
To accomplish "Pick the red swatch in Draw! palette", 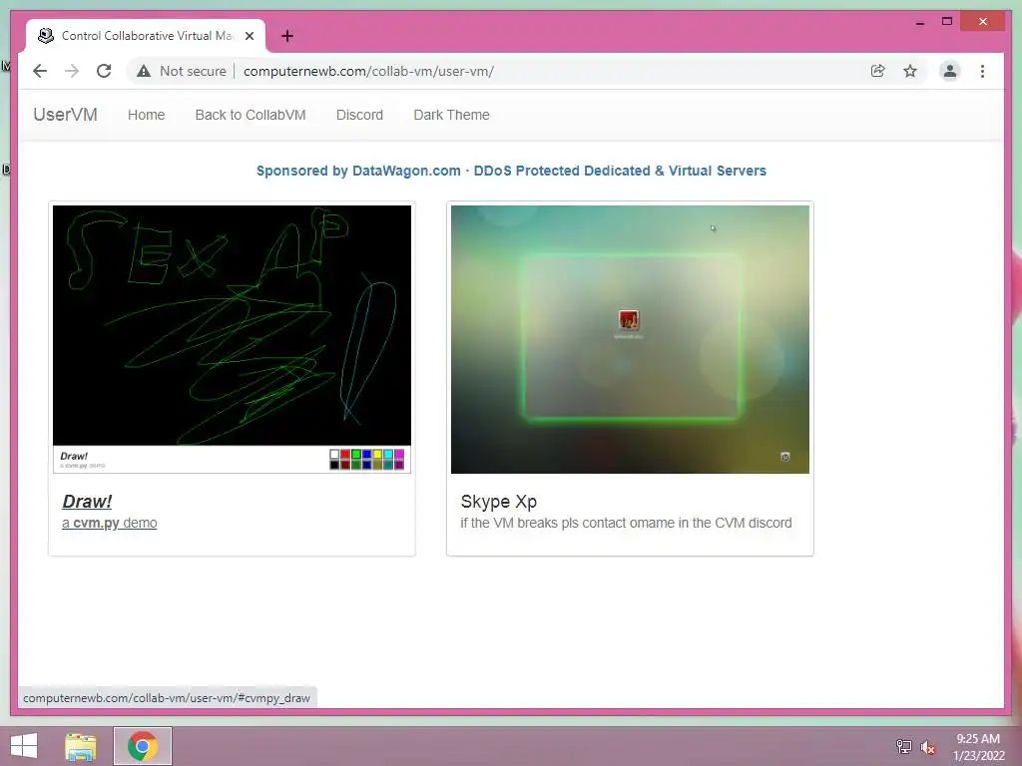I will 345,454.
